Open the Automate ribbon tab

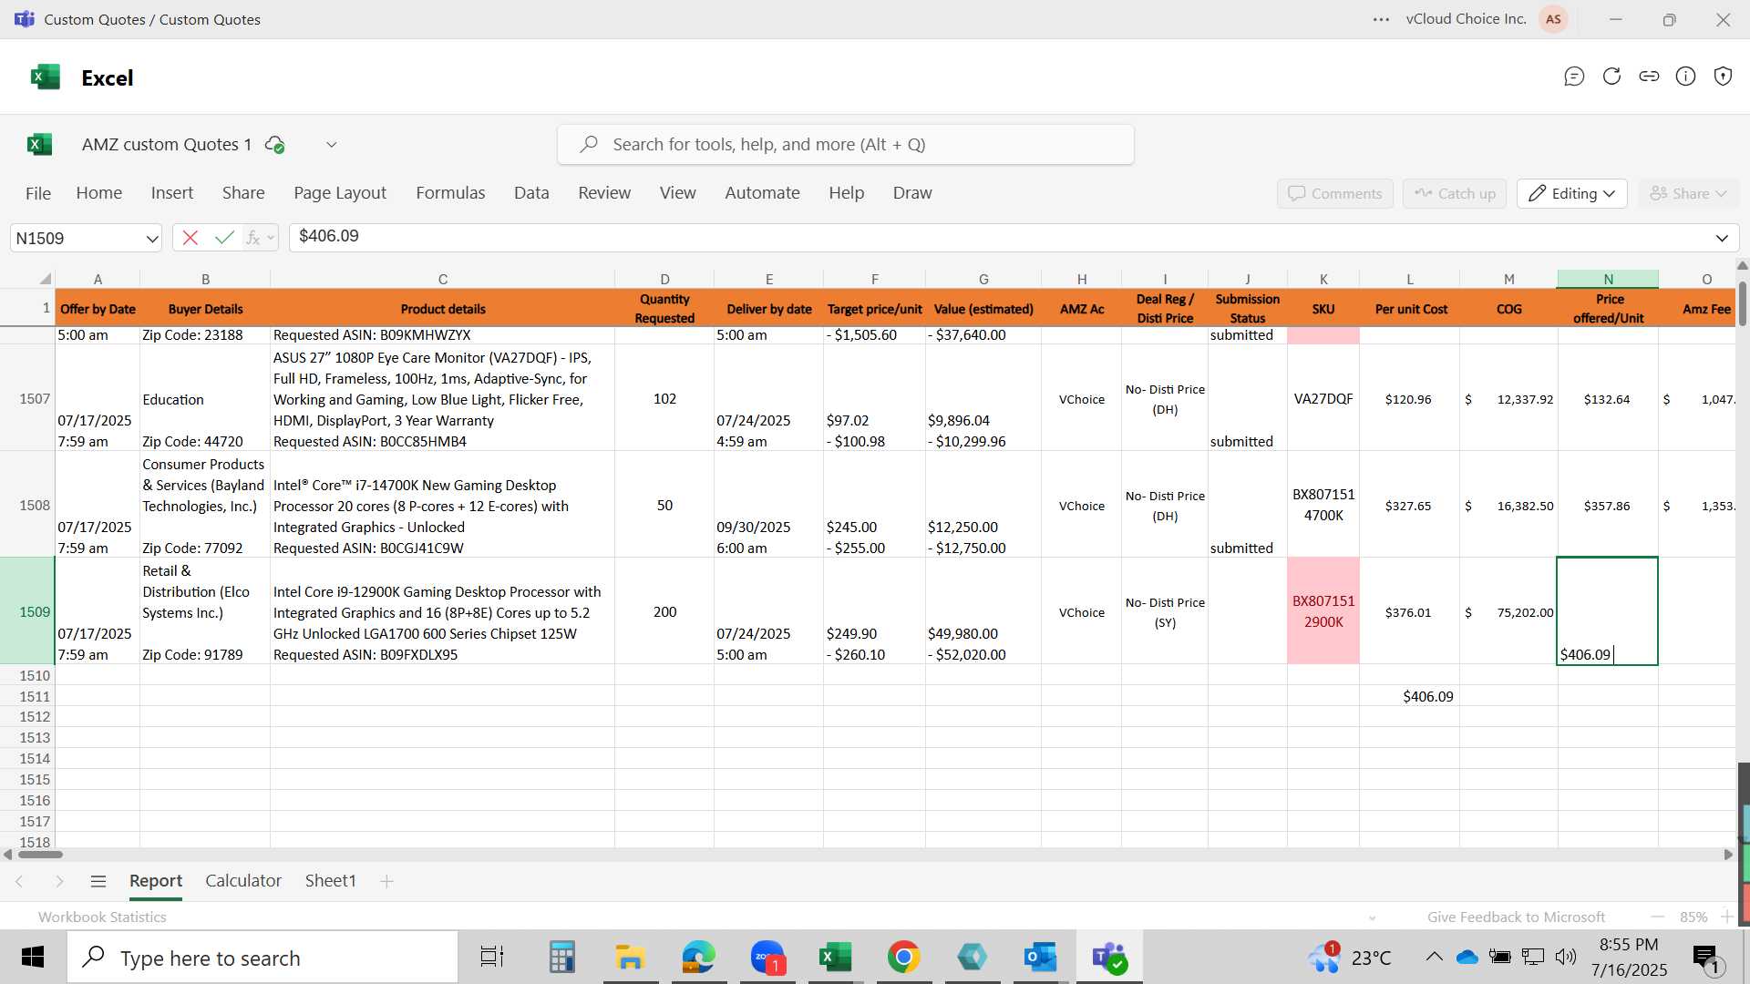(x=762, y=193)
